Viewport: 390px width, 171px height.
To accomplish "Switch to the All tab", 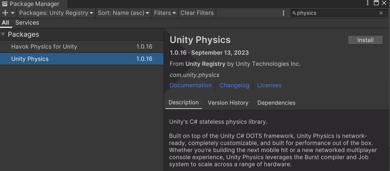I will 6,23.
